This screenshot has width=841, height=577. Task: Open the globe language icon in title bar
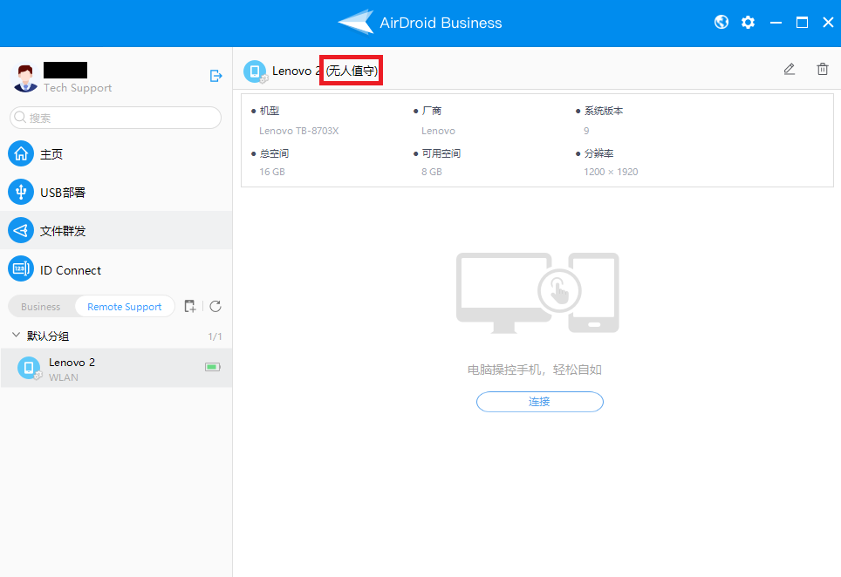point(721,22)
